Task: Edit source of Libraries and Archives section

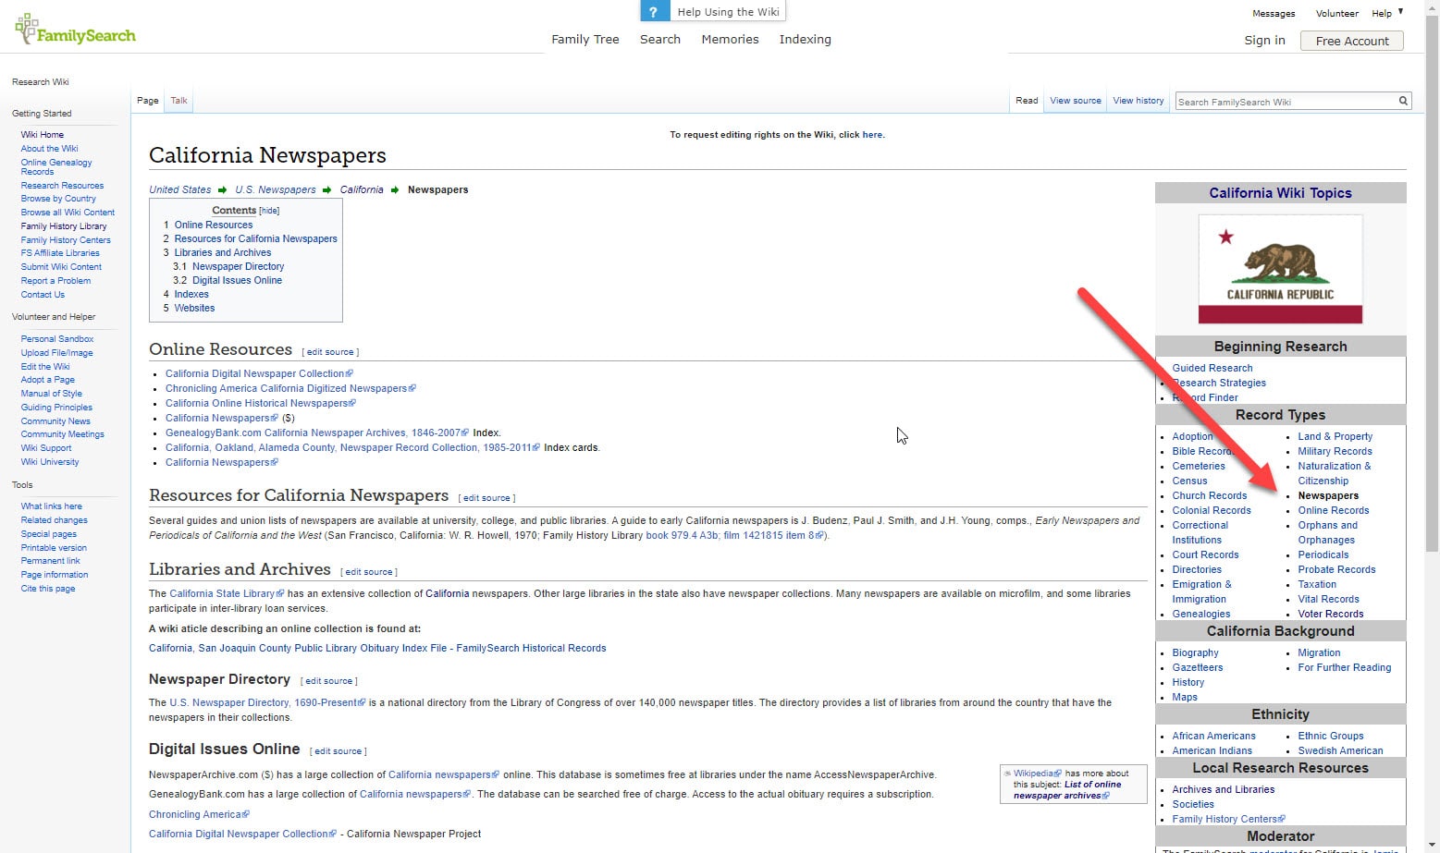Action: [x=369, y=572]
